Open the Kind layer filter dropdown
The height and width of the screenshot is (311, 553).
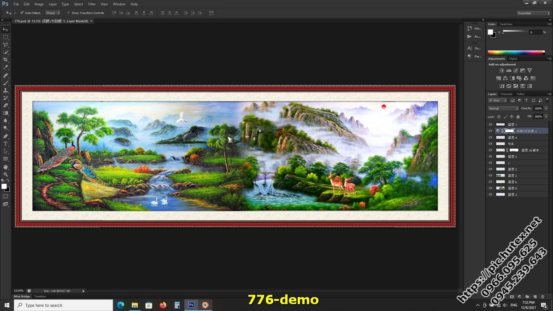(x=497, y=100)
